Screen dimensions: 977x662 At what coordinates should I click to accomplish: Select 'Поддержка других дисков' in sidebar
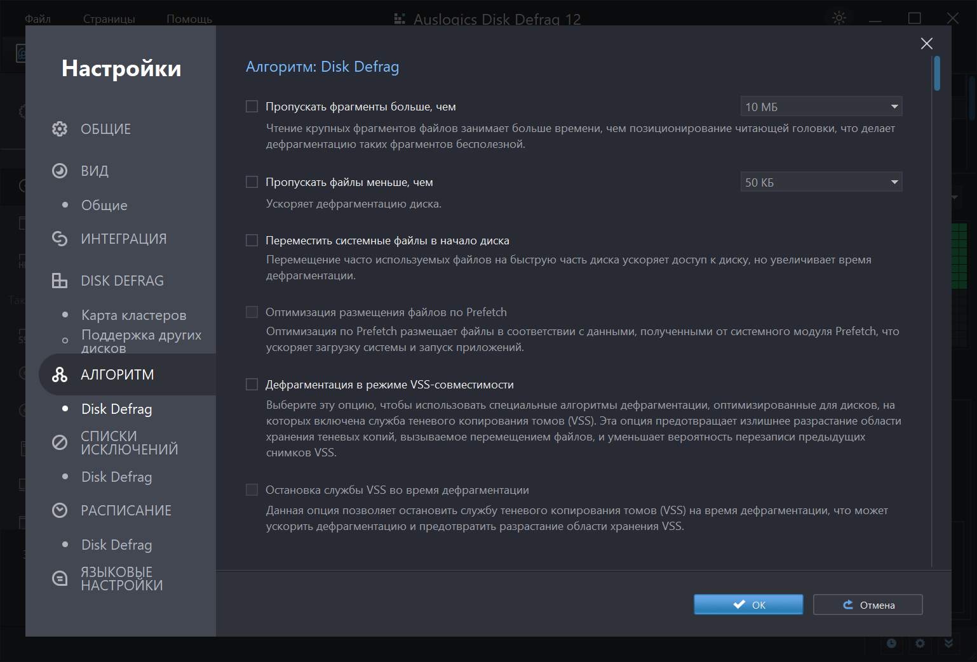pos(141,341)
